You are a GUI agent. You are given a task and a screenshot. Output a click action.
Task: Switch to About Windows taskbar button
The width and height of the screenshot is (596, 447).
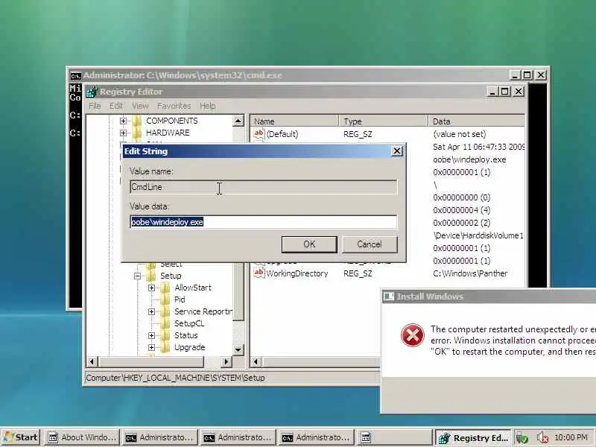point(82,437)
